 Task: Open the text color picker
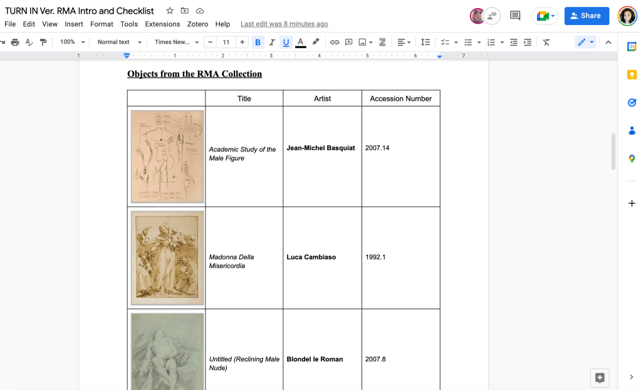(x=301, y=42)
